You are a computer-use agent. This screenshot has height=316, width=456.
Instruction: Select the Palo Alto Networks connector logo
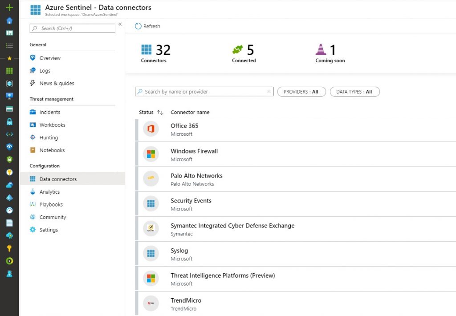click(151, 178)
